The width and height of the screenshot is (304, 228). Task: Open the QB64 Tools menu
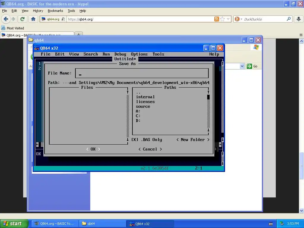[x=159, y=54]
